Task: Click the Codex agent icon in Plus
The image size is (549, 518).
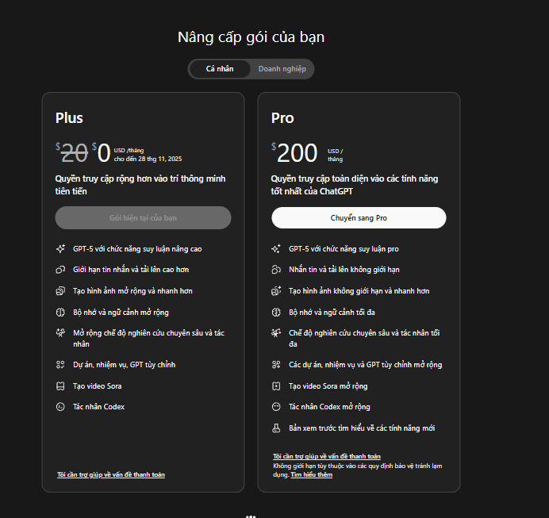Action: 60,407
